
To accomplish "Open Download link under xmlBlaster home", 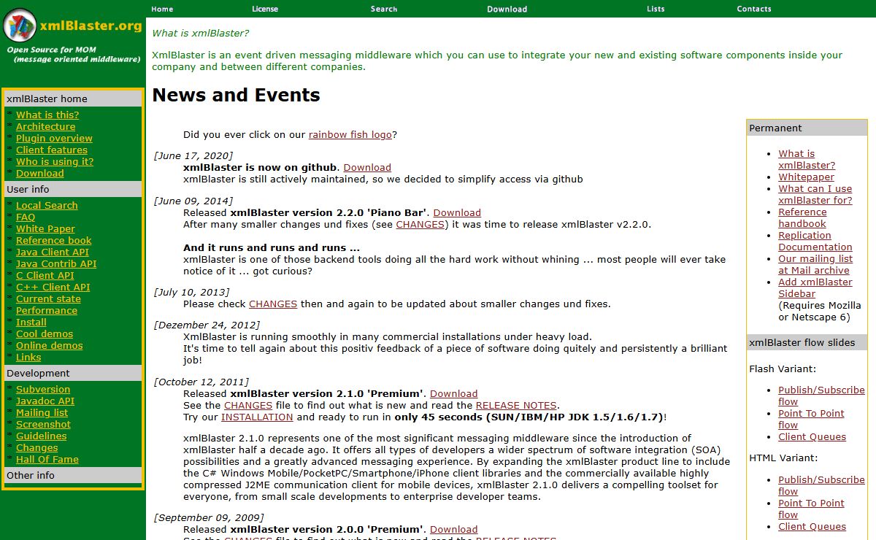I will click(40, 173).
